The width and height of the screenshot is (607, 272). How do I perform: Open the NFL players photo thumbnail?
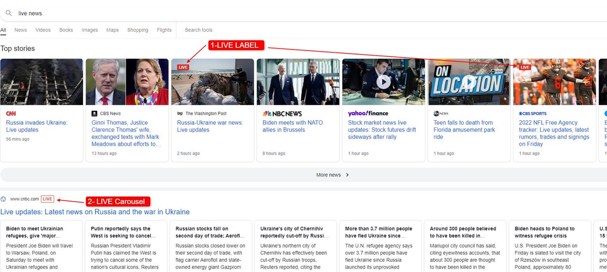(x=554, y=82)
